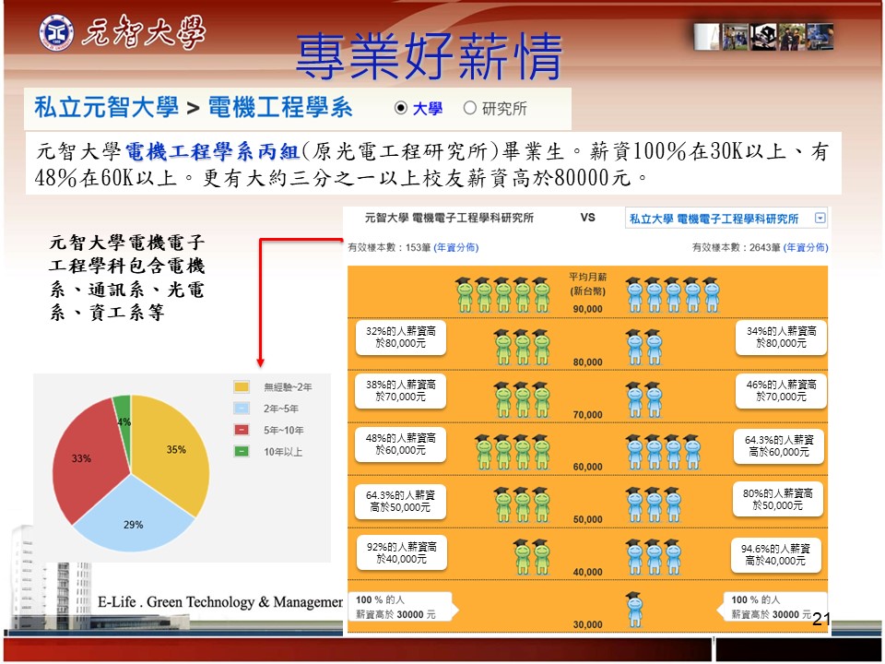The image size is (885, 664).
Task: Click the 50,000 salary axis value
Action: (587, 519)
